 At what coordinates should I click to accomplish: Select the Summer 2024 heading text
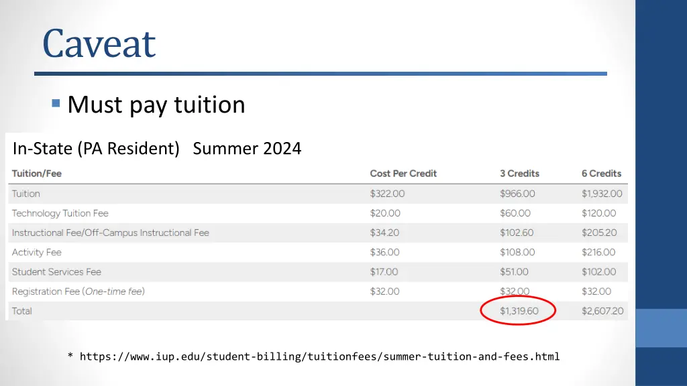(247, 148)
